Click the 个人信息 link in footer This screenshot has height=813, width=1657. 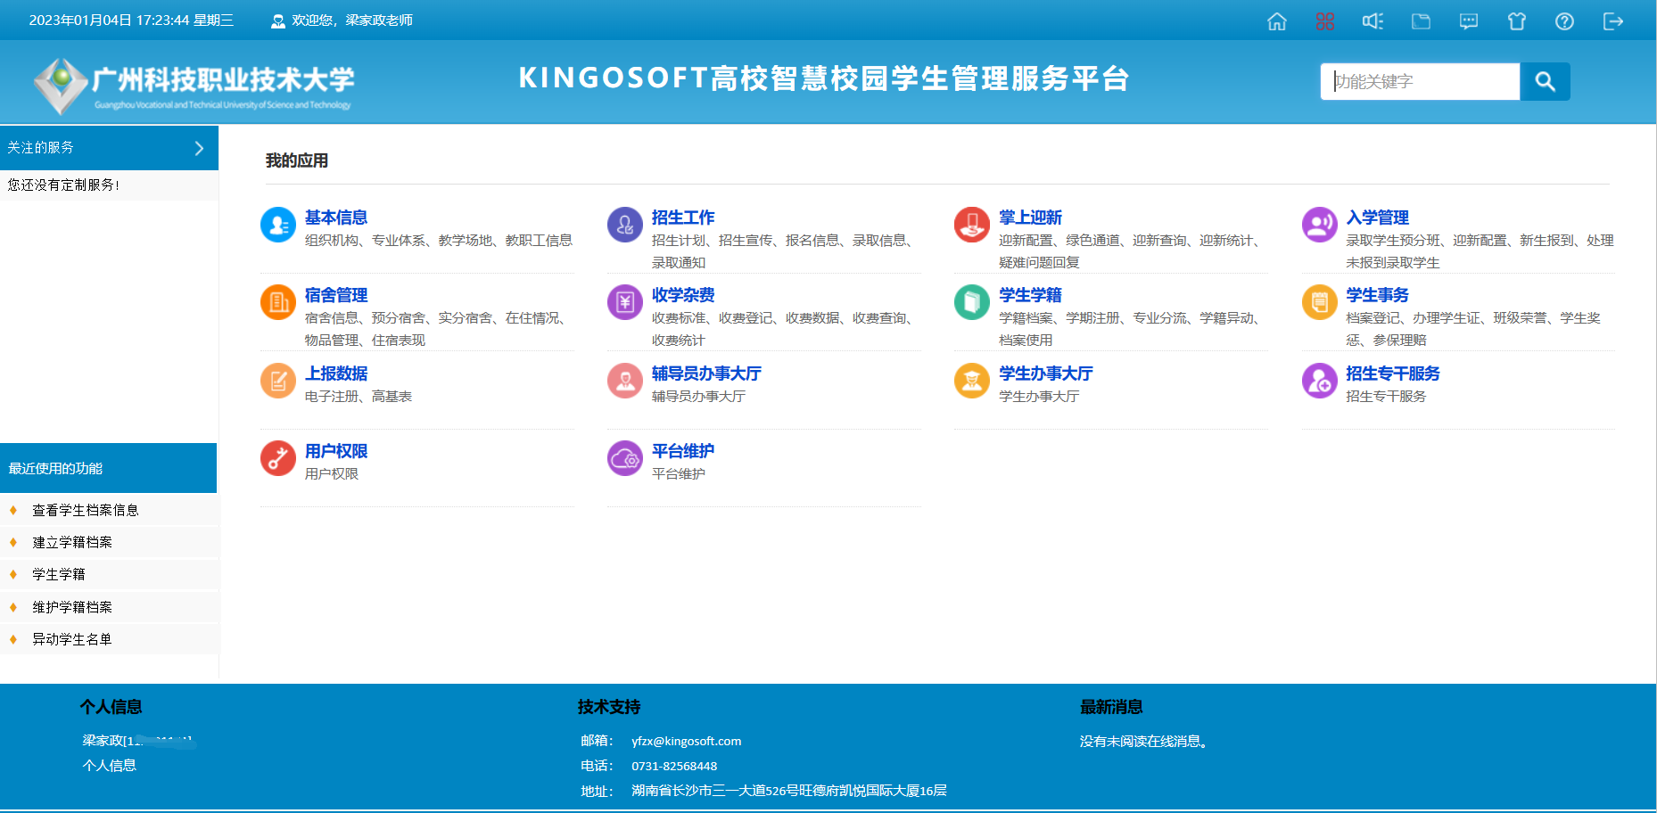click(x=109, y=766)
